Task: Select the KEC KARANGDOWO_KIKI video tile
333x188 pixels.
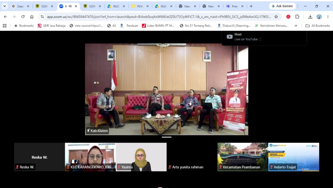Action: (x=90, y=157)
